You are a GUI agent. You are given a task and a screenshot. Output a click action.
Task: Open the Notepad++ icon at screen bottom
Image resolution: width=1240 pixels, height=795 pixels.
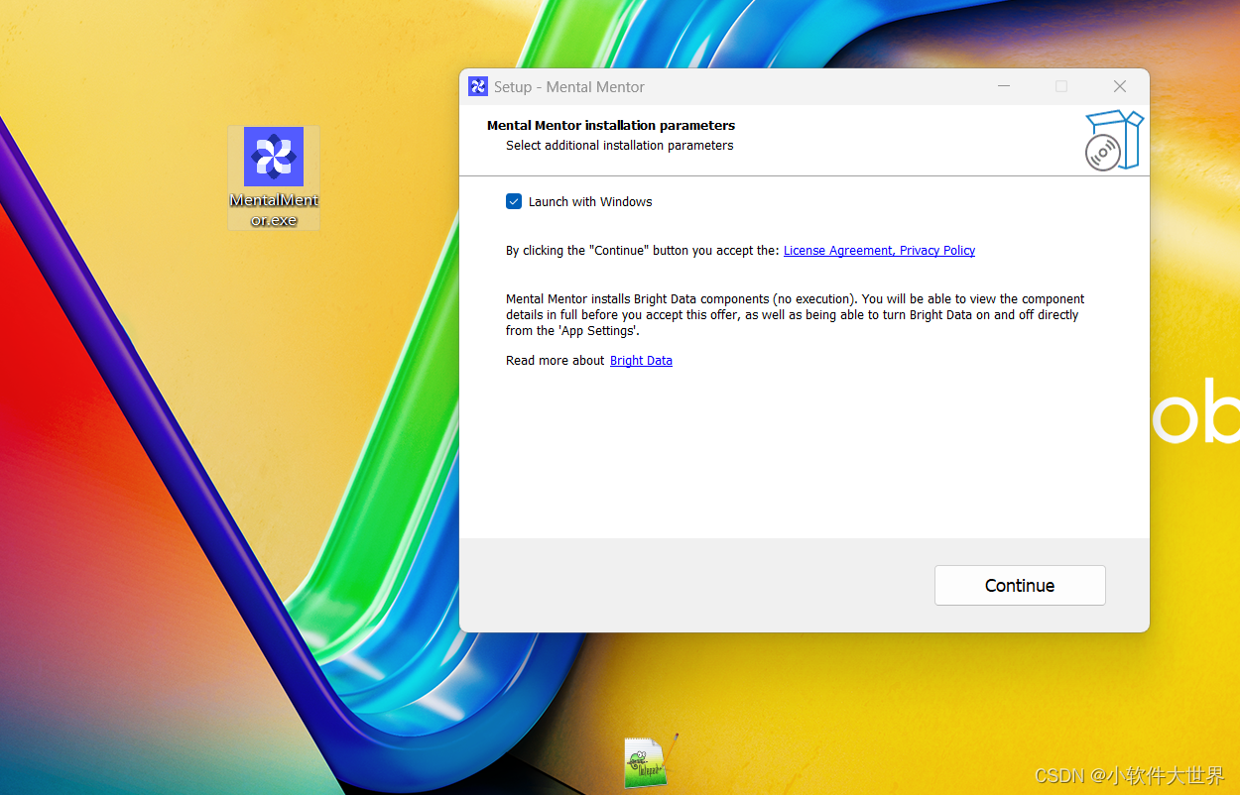click(x=651, y=762)
